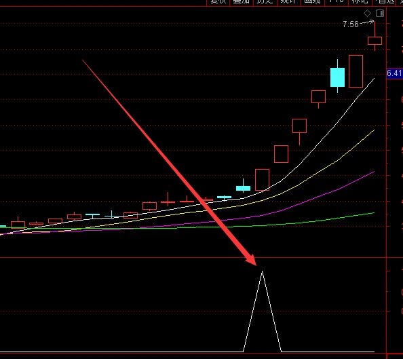Screen dimensions: 403x359
Task: Open the F10 company info button
Action: click(337, 1)
